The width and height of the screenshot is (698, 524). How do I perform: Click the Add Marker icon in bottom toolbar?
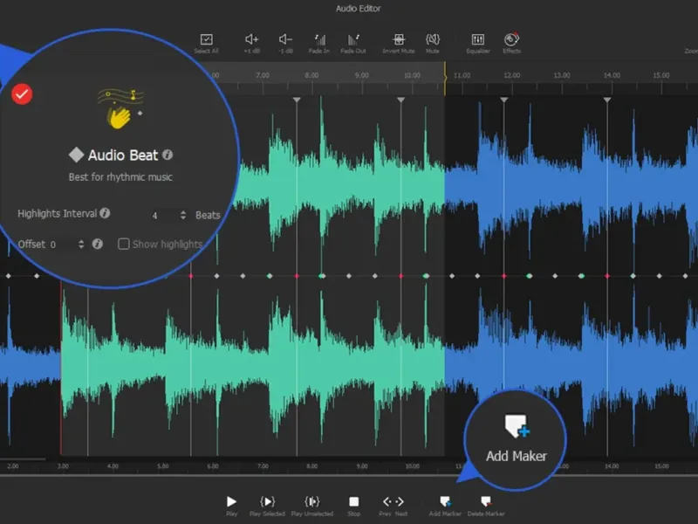click(x=445, y=501)
